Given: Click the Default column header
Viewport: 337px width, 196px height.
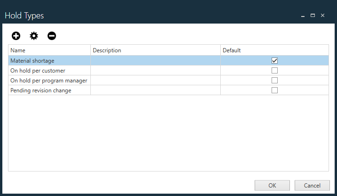Looking at the screenshot, I should pos(274,50).
